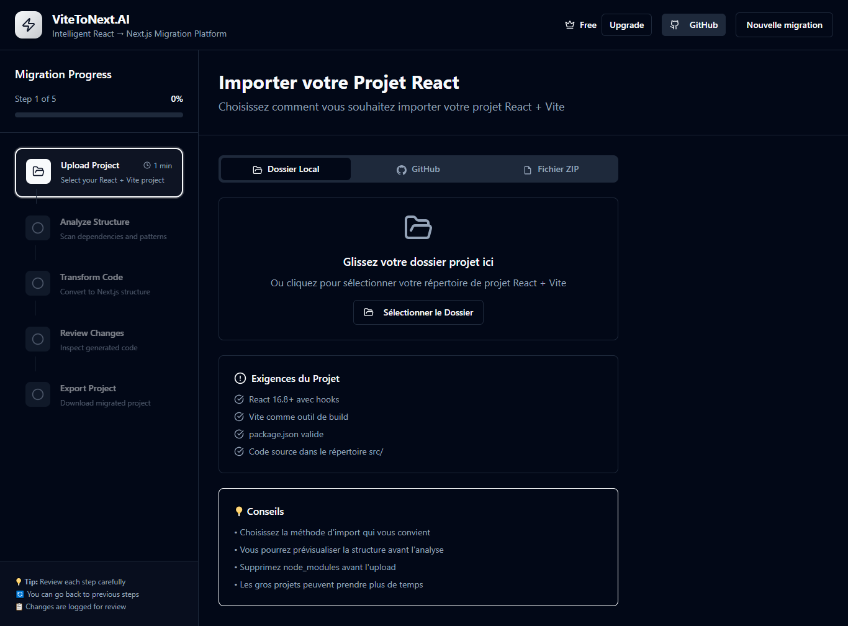Select the Analyze Structure step circle

point(38,228)
